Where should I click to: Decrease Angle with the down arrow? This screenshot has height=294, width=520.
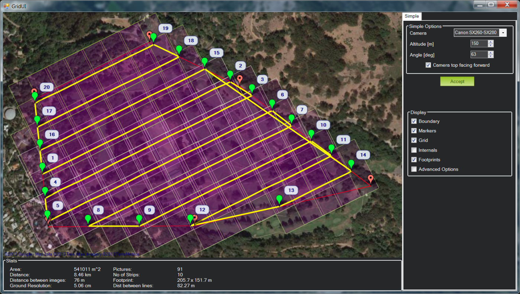491,56
